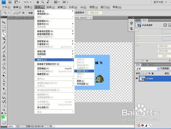The height and width of the screenshot is (129, 171).
Task: Select the Lasso tool
Action: [4, 30]
